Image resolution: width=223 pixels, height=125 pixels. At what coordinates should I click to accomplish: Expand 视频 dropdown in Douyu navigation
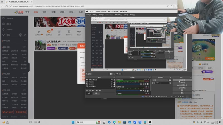pyautogui.click(x=62, y=12)
